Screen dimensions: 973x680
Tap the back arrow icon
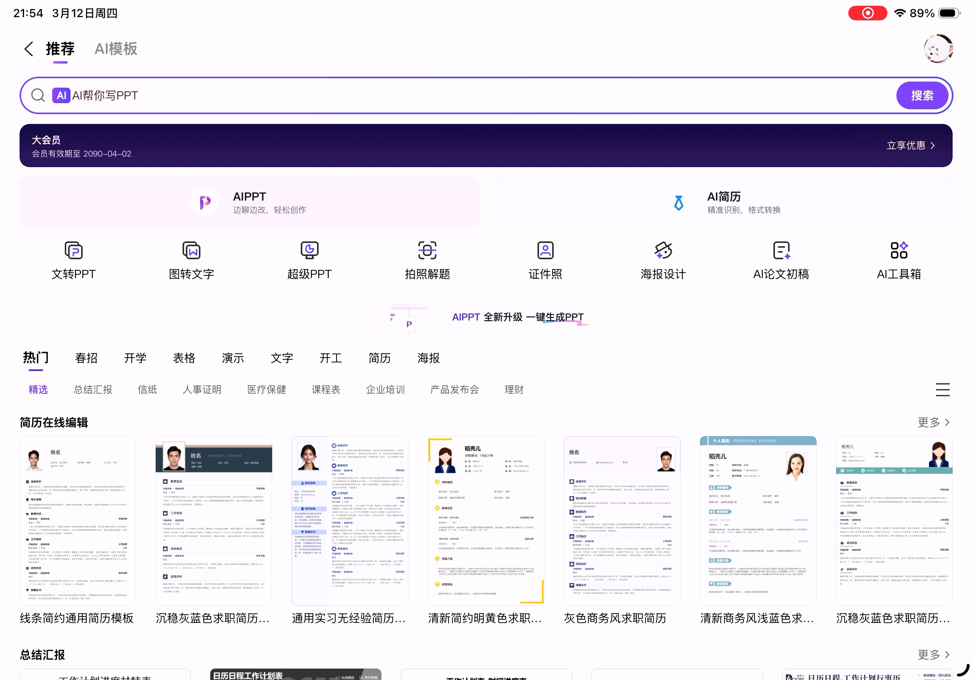(x=29, y=49)
